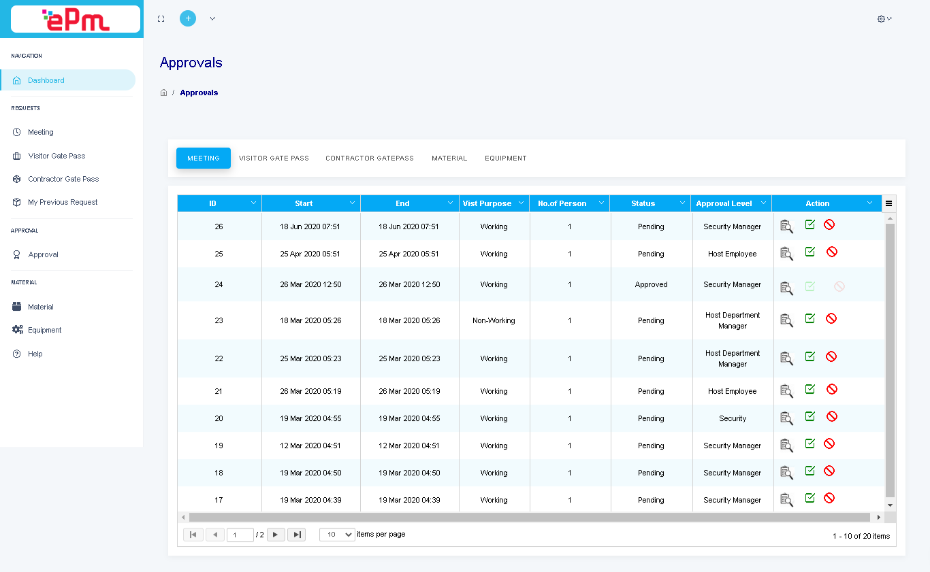Open the Vist Purpose column dropdown

coord(521,203)
